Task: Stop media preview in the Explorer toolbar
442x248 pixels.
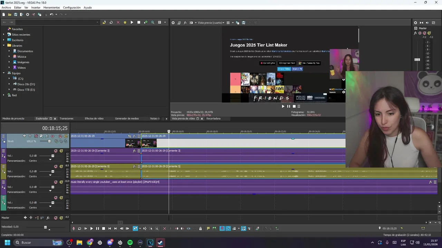Action: coord(139,22)
